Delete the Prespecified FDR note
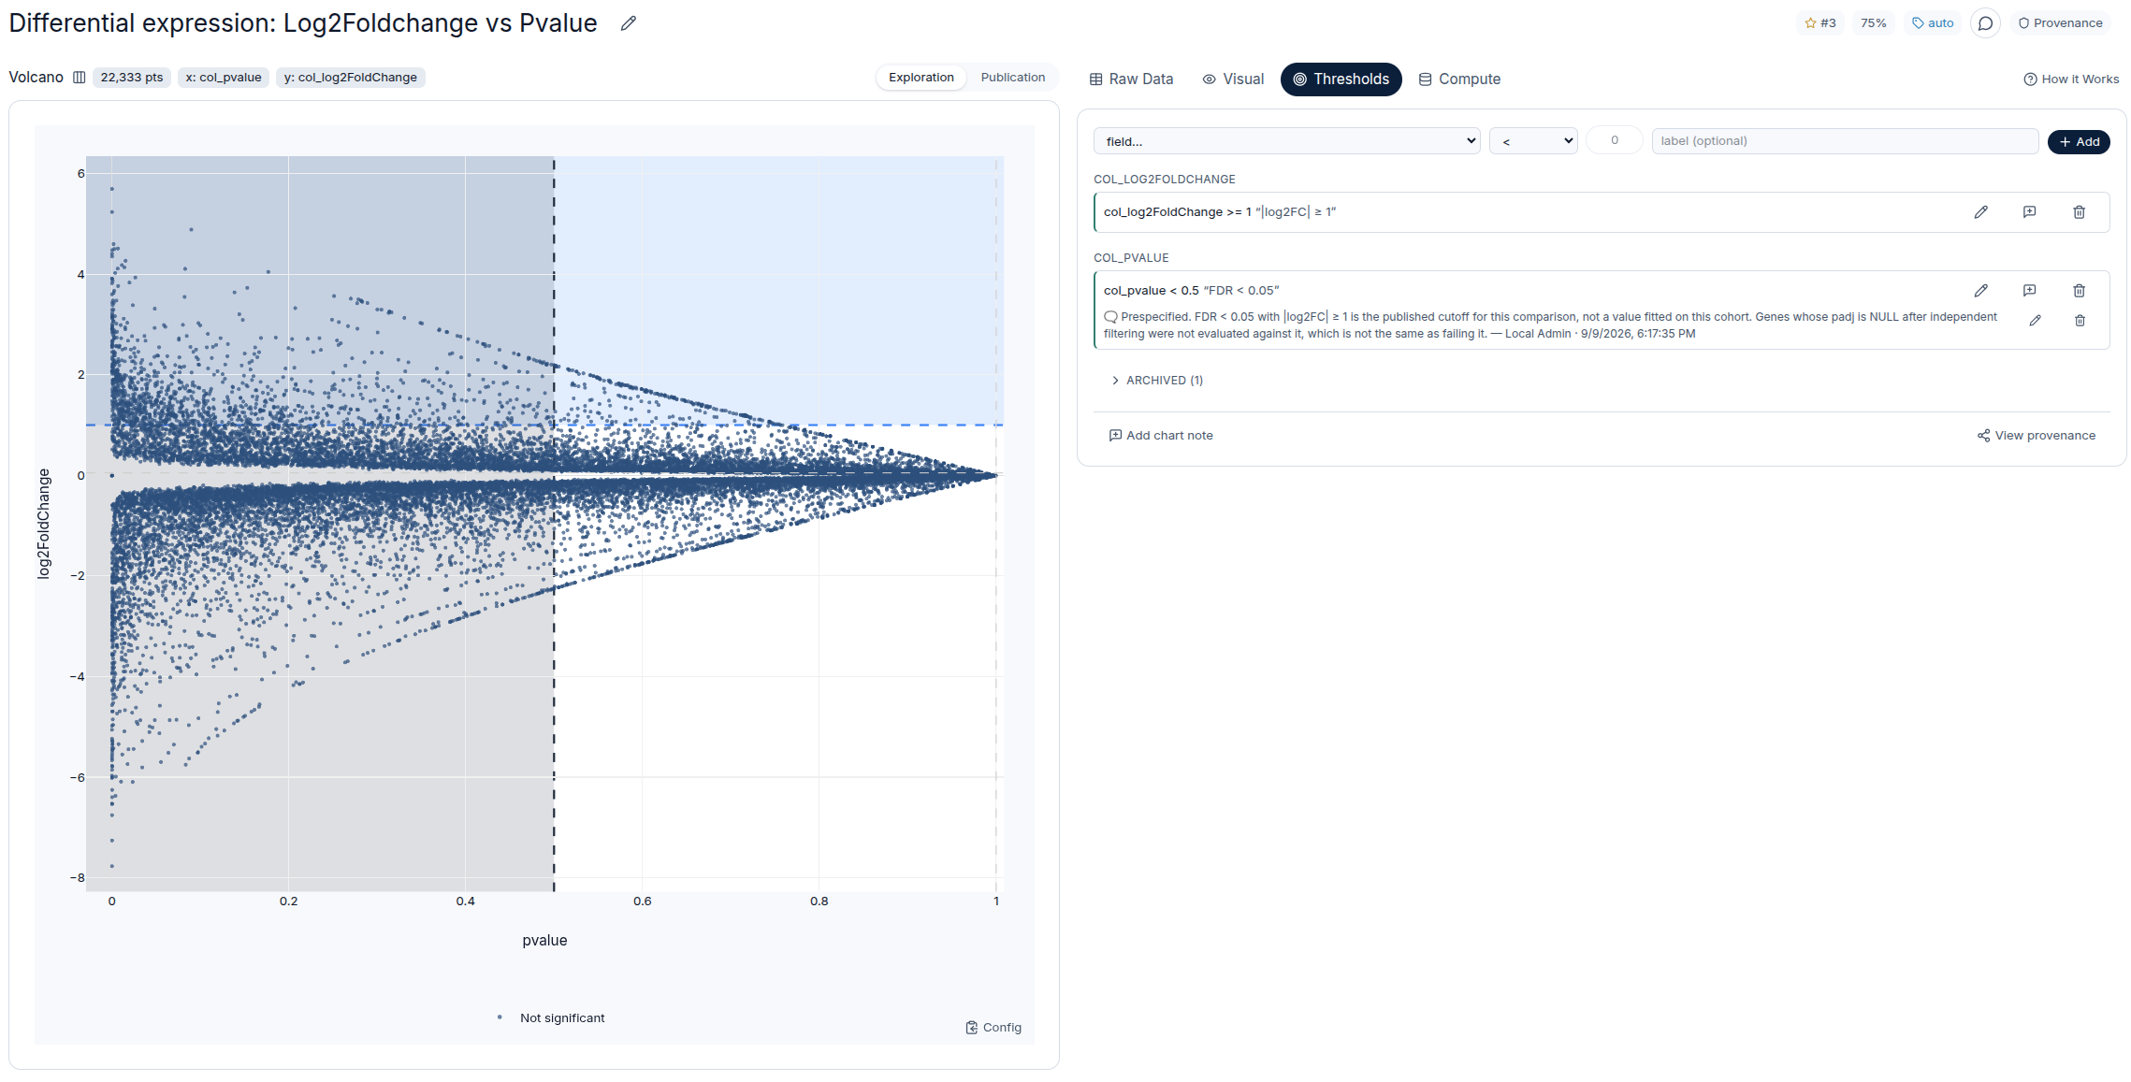 click(2080, 321)
